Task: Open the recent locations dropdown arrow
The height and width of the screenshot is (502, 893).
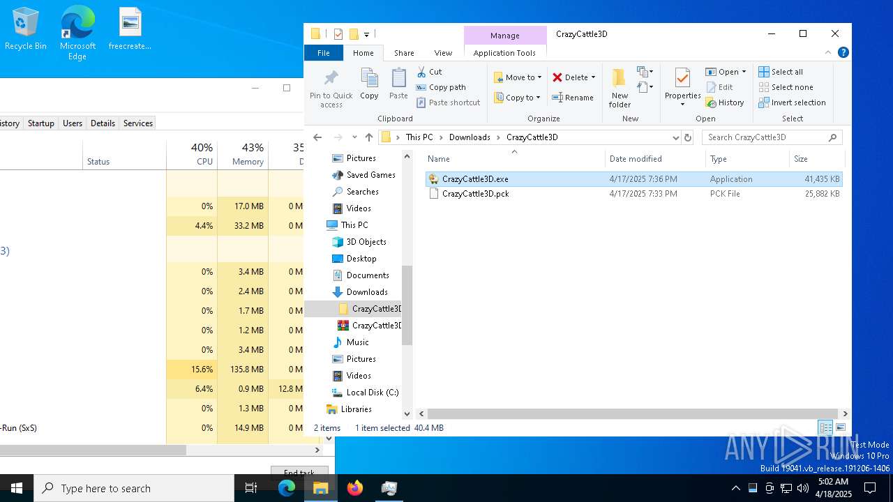Action: click(x=354, y=137)
